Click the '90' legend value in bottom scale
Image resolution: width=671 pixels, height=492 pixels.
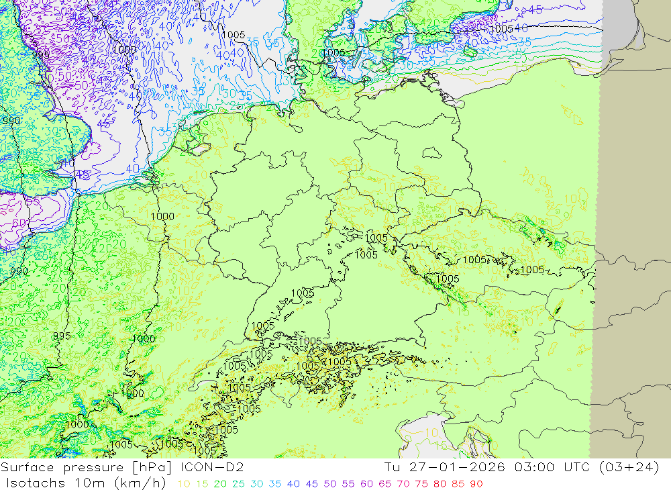(476, 485)
